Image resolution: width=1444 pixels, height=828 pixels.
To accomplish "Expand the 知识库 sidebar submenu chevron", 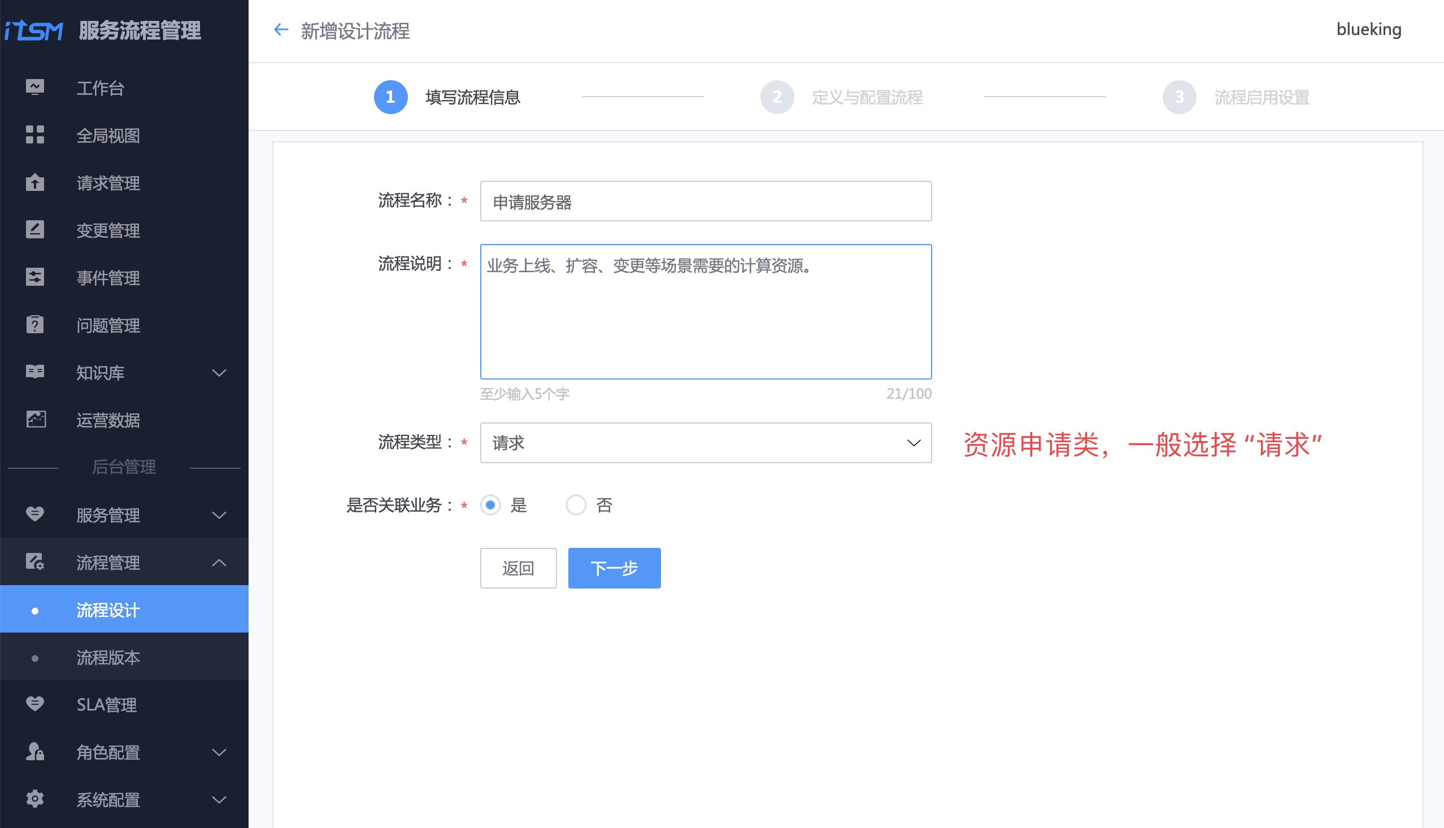I will [219, 372].
